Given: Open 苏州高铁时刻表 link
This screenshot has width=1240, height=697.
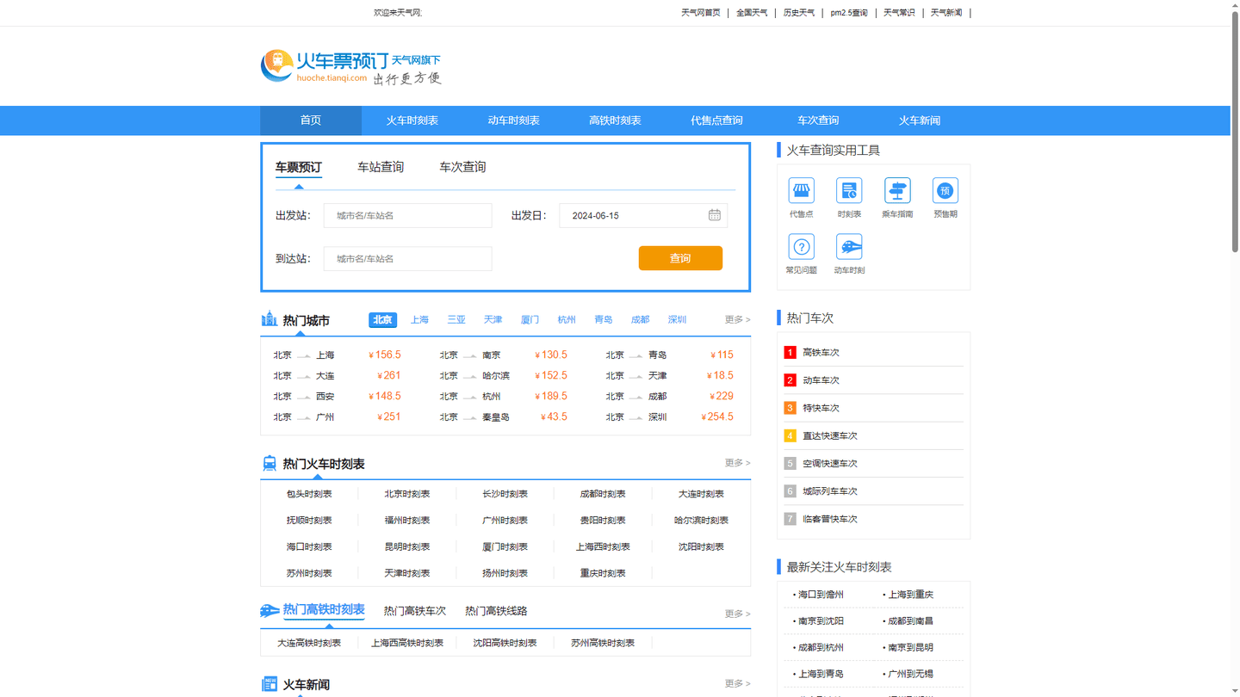Looking at the screenshot, I should (x=603, y=643).
